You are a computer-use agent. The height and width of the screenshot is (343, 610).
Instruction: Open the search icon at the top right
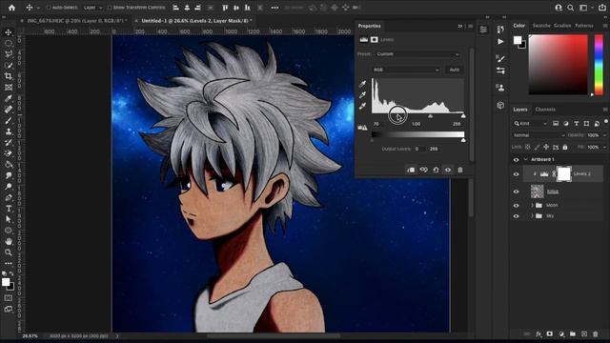[x=570, y=8]
